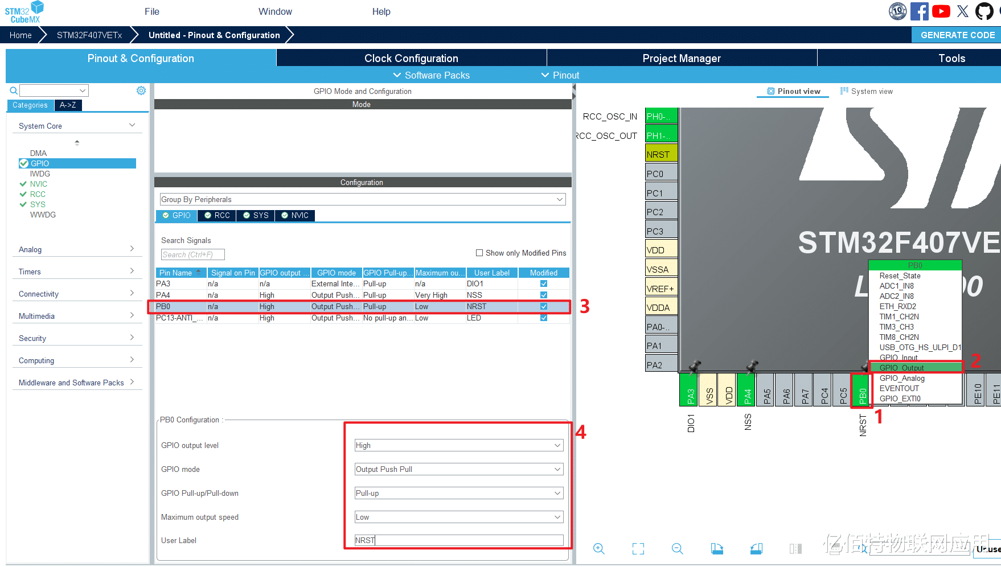Expand the Timers category
This screenshot has height=567, width=1001.
click(76, 272)
